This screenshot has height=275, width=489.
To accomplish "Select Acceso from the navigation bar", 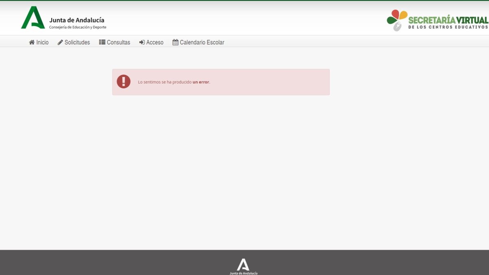I will [155, 42].
